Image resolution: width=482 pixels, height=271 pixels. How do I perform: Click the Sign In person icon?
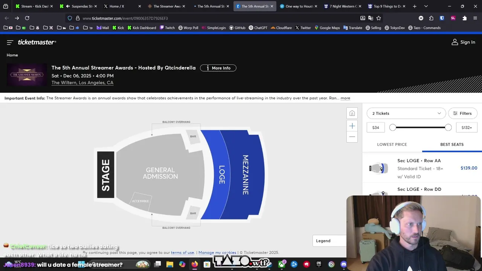click(455, 42)
